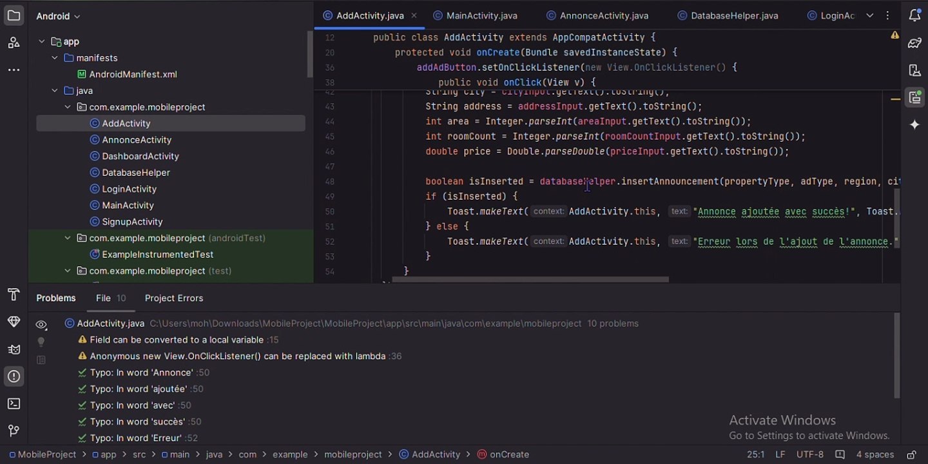Change the 4 spaces indent setting
This screenshot has height=464, width=928.
click(x=875, y=454)
